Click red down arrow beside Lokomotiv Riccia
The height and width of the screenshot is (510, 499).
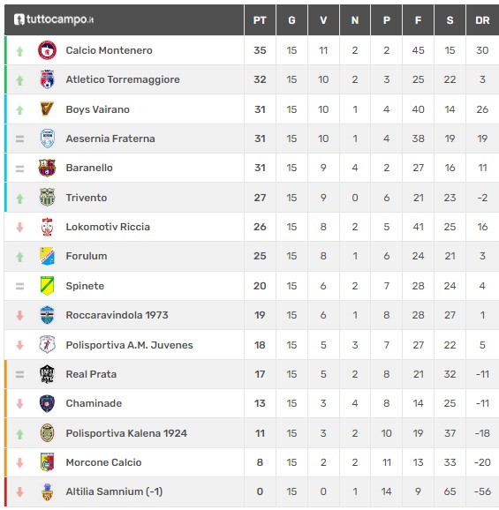(x=19, y=227)
